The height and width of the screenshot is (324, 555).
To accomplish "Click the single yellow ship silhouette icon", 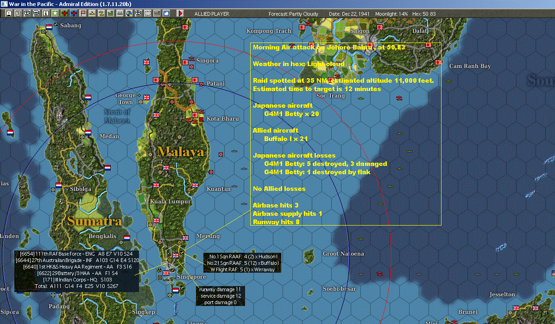I will (92, 13).
